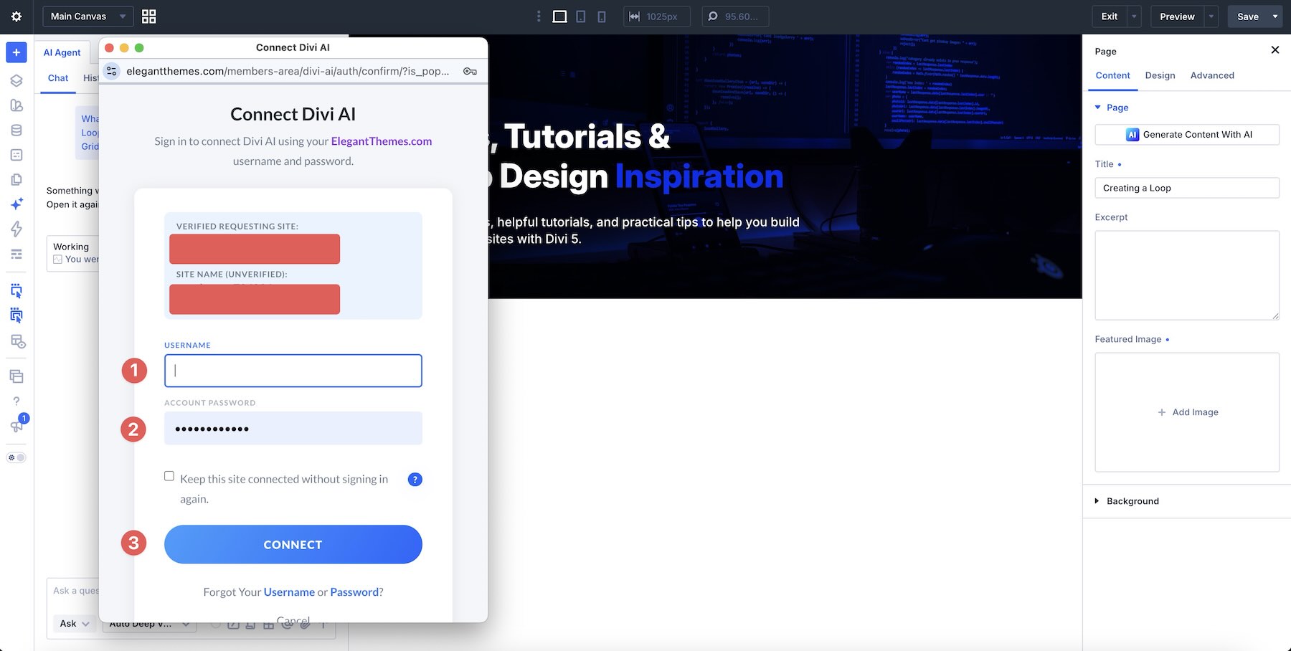Open the Ask mode dropdown in chat

(x=75, y=624)
